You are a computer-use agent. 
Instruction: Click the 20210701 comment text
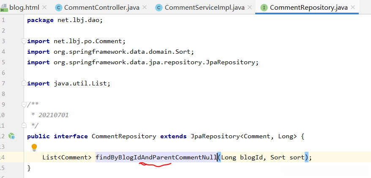pyautogui.click(x=54, y=115)
